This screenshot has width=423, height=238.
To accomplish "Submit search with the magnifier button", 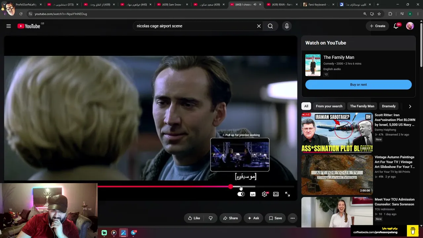I will click(270, 26).
